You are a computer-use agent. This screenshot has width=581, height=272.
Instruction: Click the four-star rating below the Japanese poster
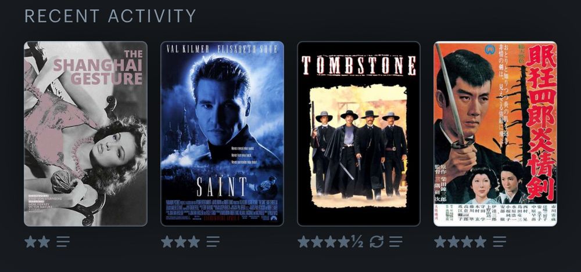click(460, 242)
